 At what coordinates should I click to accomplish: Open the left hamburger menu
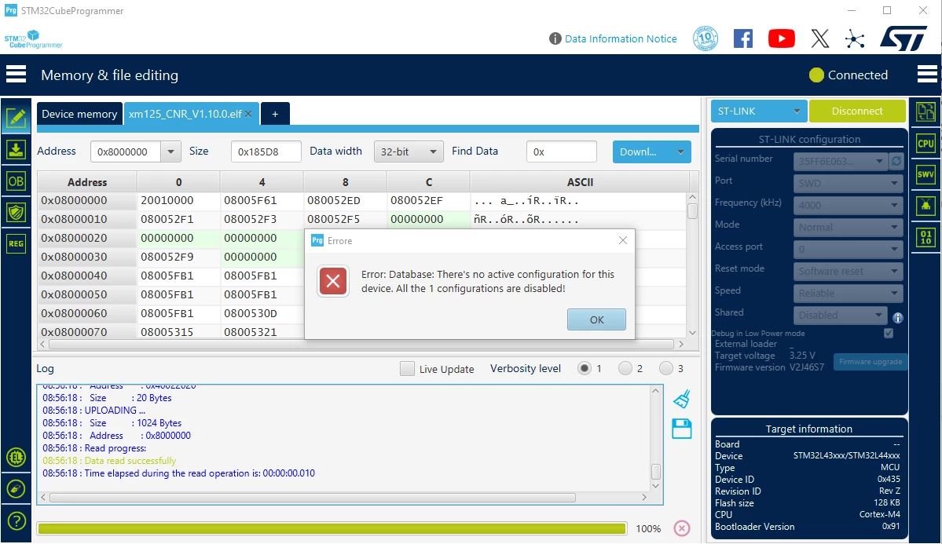tap(16, 75)
